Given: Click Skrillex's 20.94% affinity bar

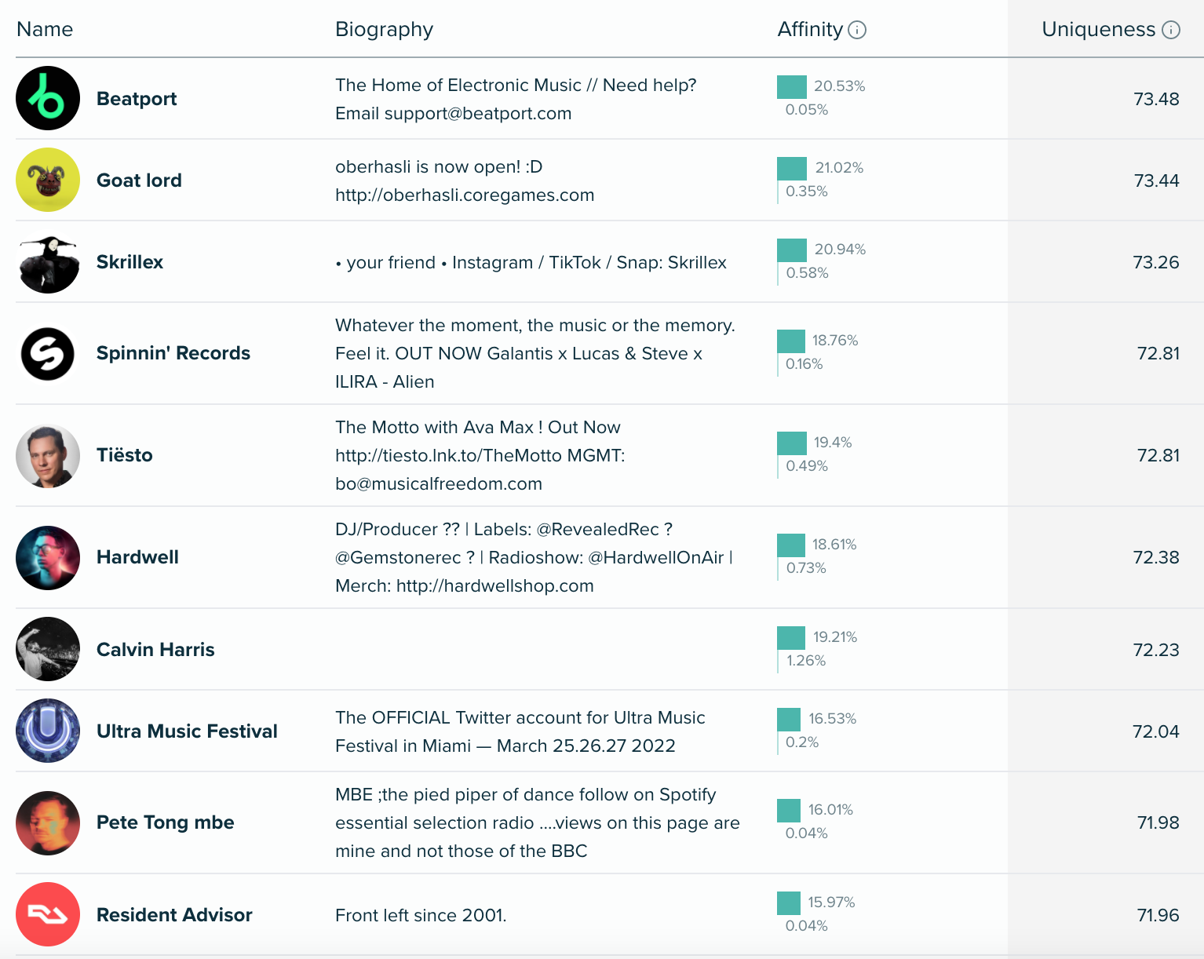Looking at the screenshot, I should tap(792, 250).
